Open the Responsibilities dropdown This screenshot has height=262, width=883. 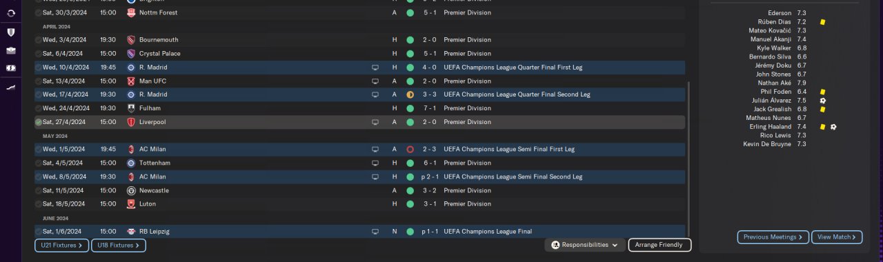pos(585,245)
